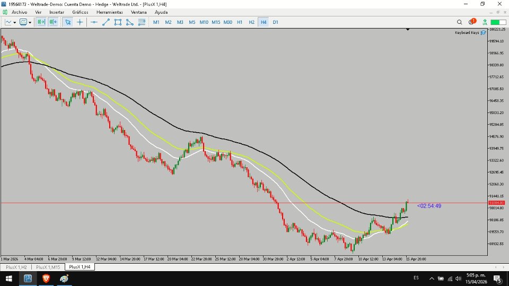Click the MetaTrader application menu icon
The height and width of the screenshot is (286, 509).
pyautogui.click(x=5, y=12)
